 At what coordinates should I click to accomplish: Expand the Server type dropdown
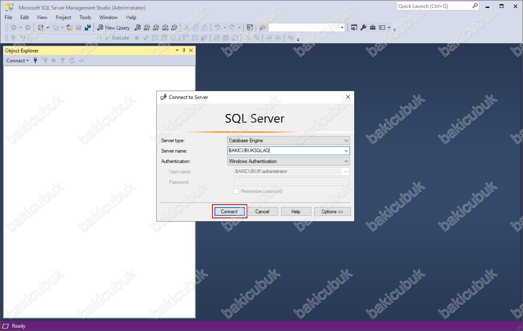click(346, 141)
